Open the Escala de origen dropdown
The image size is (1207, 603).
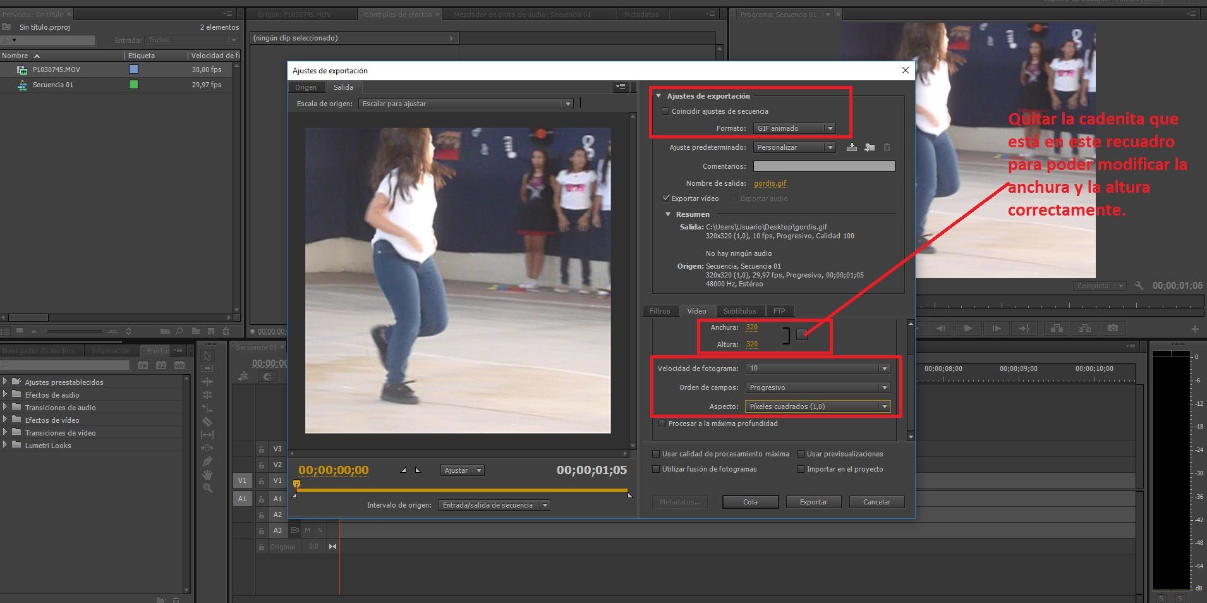(x=466, y=104)
